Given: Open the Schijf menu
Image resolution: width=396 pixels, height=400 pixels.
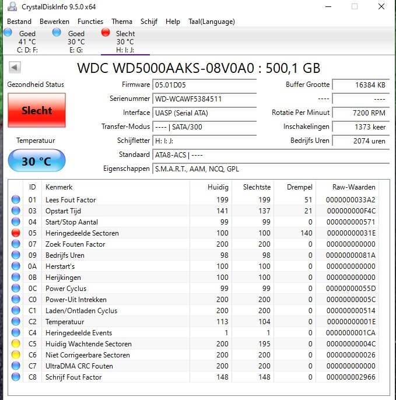Looking at the screenshot, I should (149, 22).
